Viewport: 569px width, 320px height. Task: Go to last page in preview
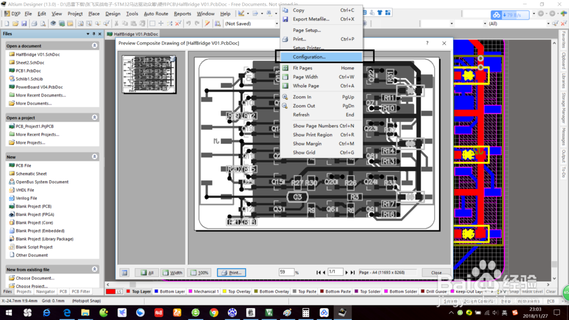[352, 272]
